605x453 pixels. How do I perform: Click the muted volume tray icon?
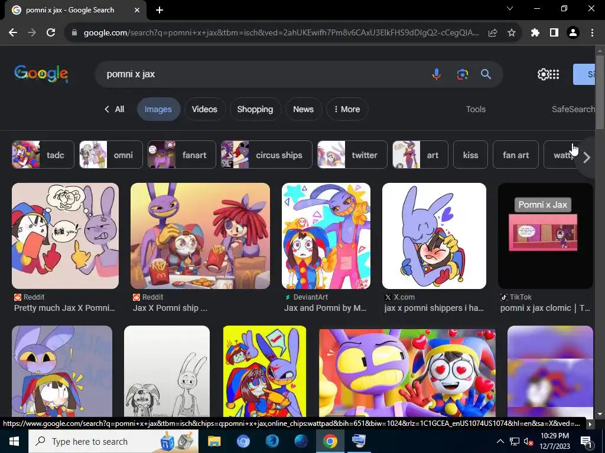(x=528, y=441)
